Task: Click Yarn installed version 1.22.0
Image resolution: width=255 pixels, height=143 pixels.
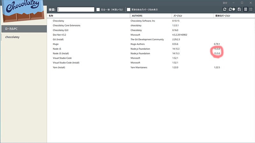Action: pos(175,67)
